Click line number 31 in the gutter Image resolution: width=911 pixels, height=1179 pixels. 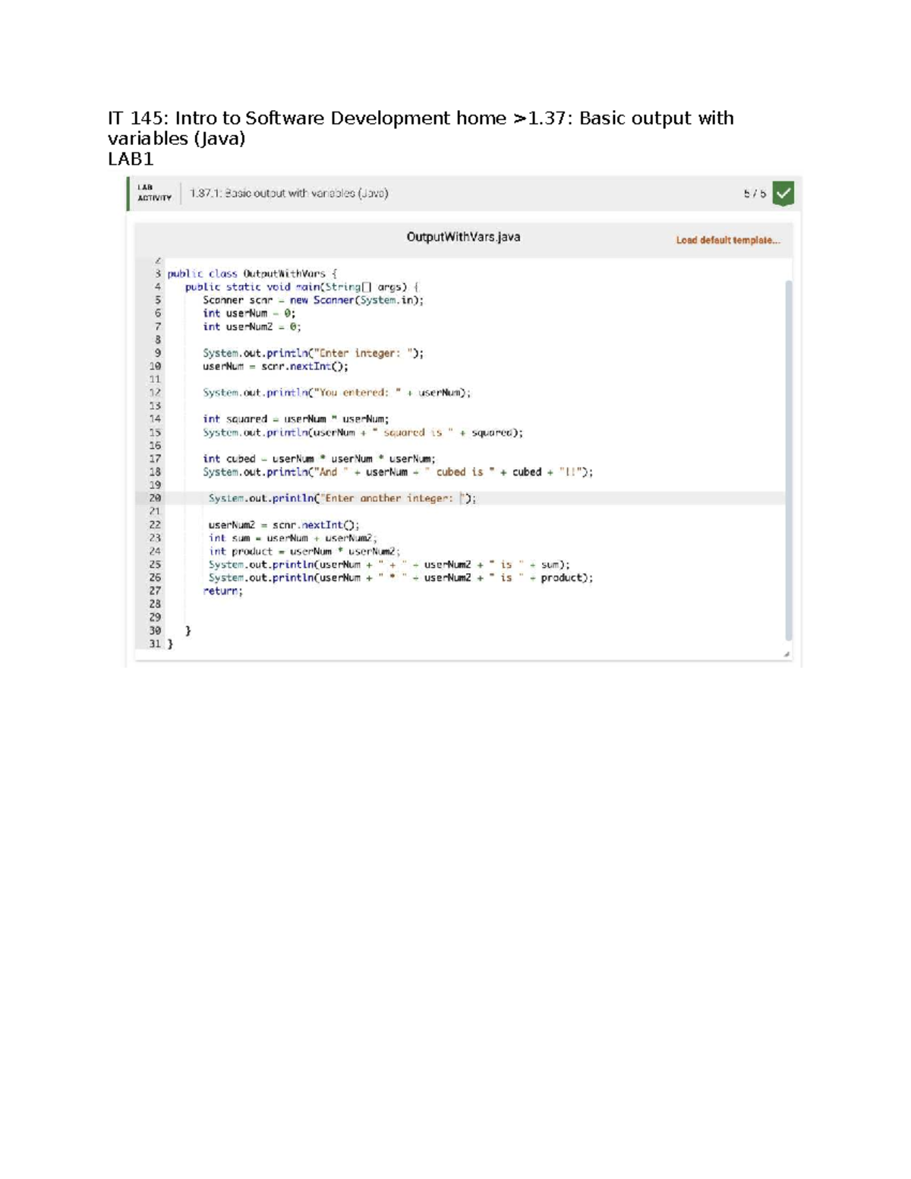[x=155, y=644]
